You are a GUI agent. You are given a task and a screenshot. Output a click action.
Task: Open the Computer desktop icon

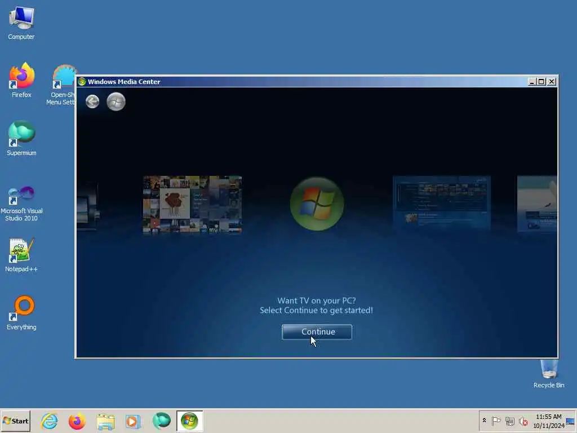(21, 23)
